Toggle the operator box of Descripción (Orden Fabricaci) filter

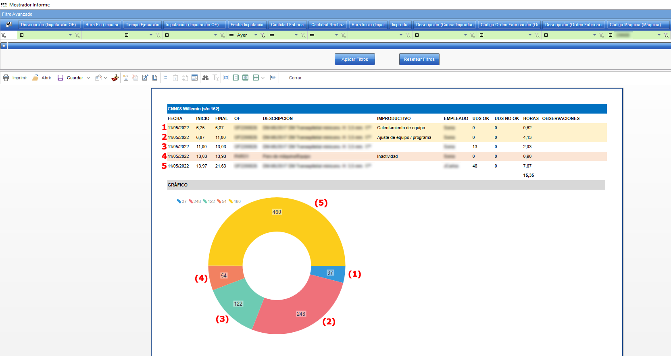pos(546,35)
